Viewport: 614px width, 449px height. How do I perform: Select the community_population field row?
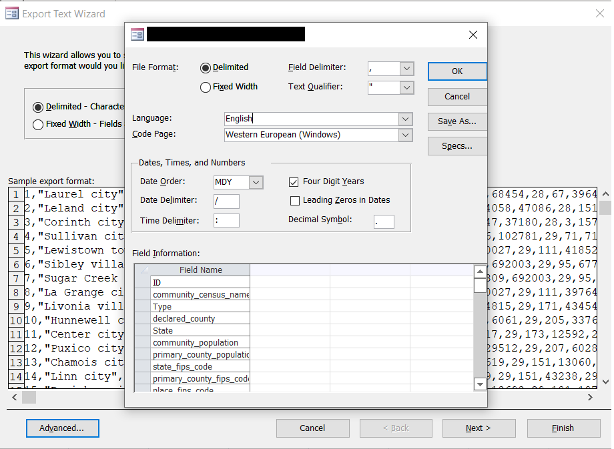[200, 342]
